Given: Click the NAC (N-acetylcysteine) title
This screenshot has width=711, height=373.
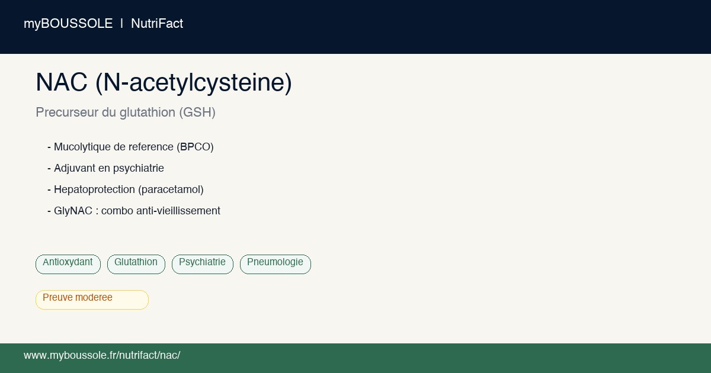Looking at the screenshot, I should click(164, 82).
